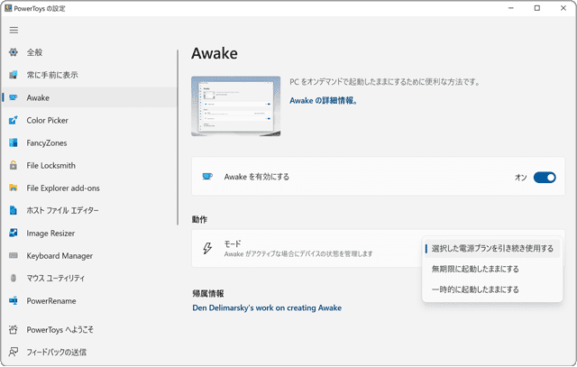Click the 帰属情報 heading
This screenshot has width=577, height=367.
[x=208, y=293]
